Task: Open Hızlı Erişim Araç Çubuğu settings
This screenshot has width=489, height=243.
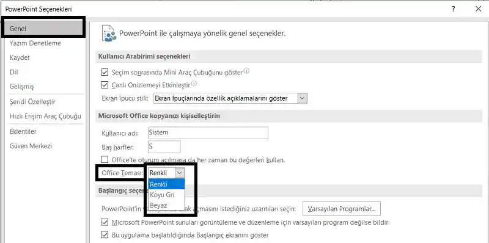Action: pos(45,116)
